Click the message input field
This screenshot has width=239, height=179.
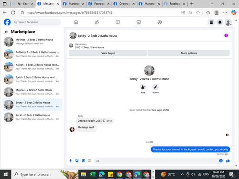point(156,161)
